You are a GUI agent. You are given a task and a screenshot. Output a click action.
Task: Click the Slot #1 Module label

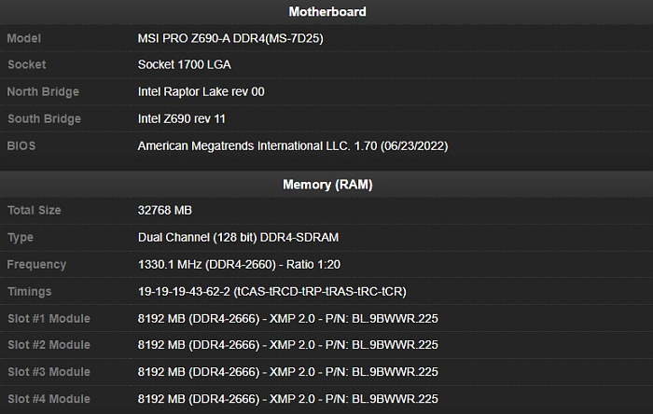pos(49,318)
